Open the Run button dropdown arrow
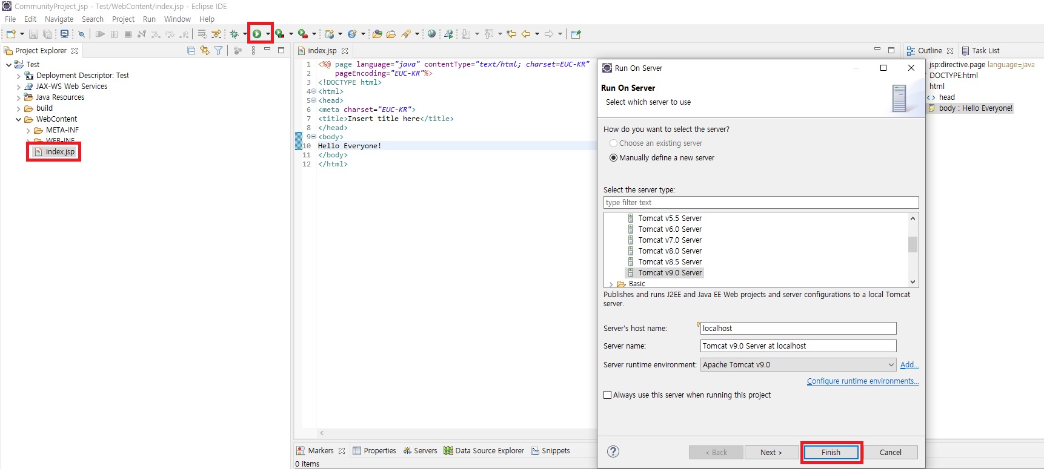The height and width of the screenshot is (469, 1044). coord(268,34)
